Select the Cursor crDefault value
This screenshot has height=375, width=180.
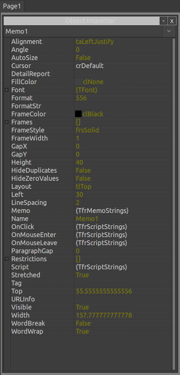(90, 66)
